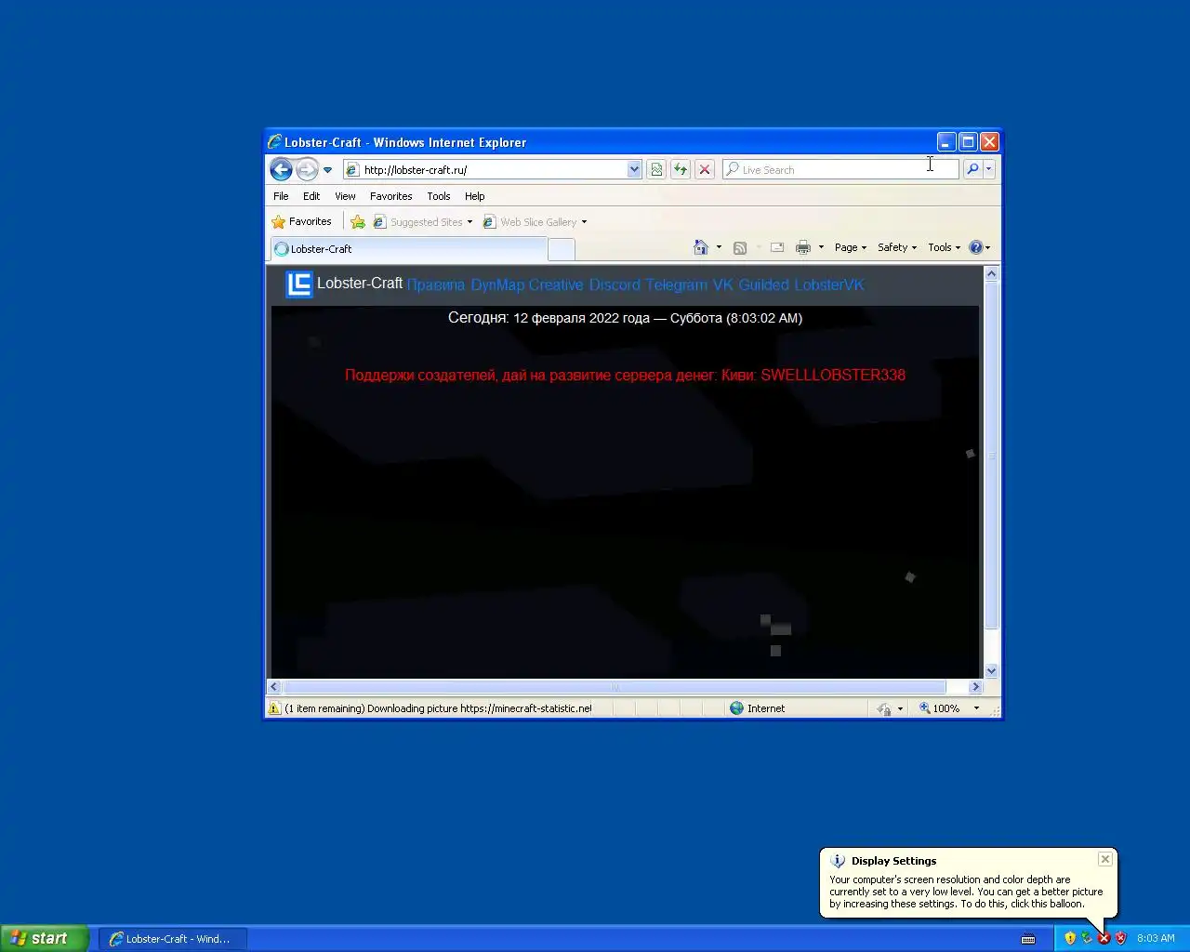Open the Edit menu
1190x952 pixels.
311,196
